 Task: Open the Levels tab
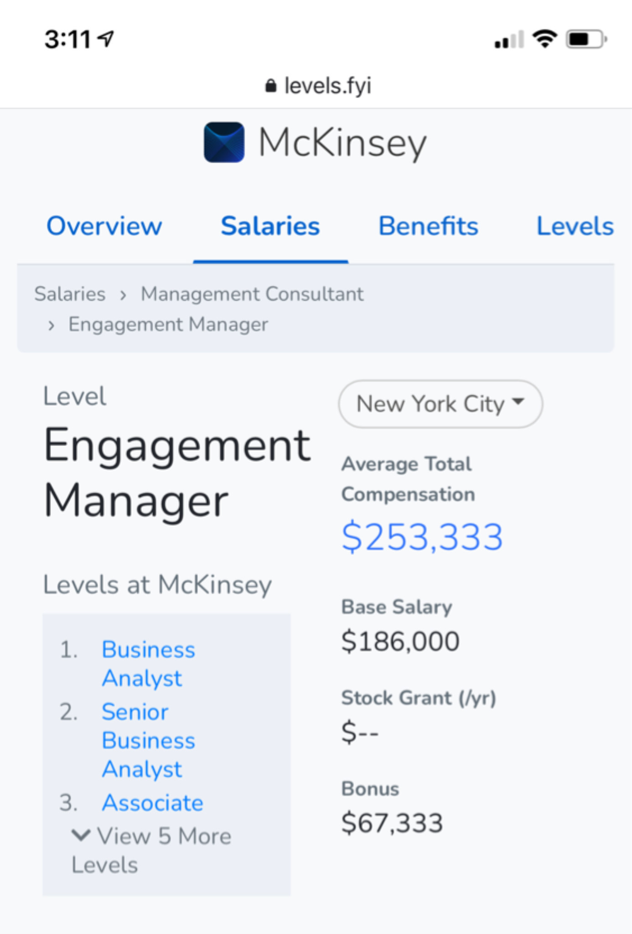(x=575, y=226)
